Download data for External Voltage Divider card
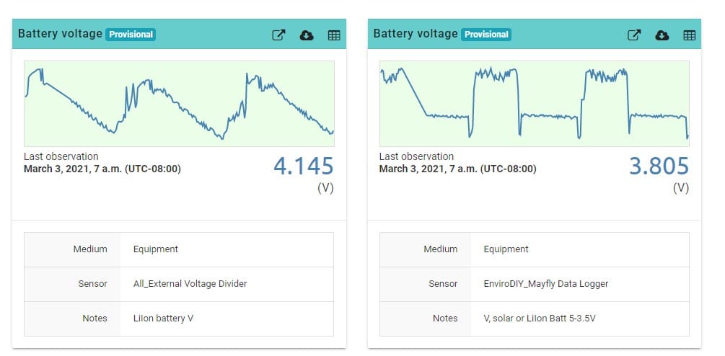The width and height of the screenshot is (725, 356). pyautogui.click(x=307, y=35)
